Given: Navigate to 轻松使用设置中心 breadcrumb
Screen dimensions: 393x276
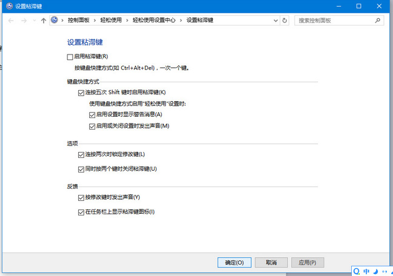Looking at the screenshot, I should click(x=154, y=20).
